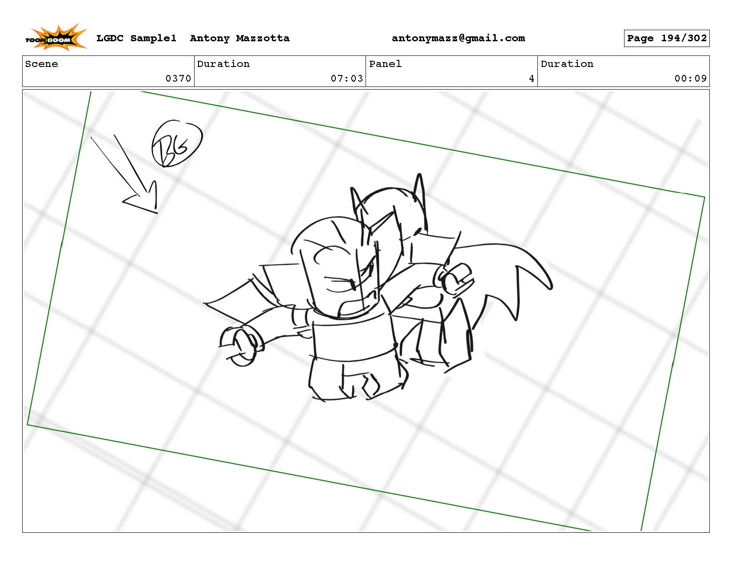Select the scene number "0370"
This screenshot has height=566, width=732.
click(x=178, y=79)
